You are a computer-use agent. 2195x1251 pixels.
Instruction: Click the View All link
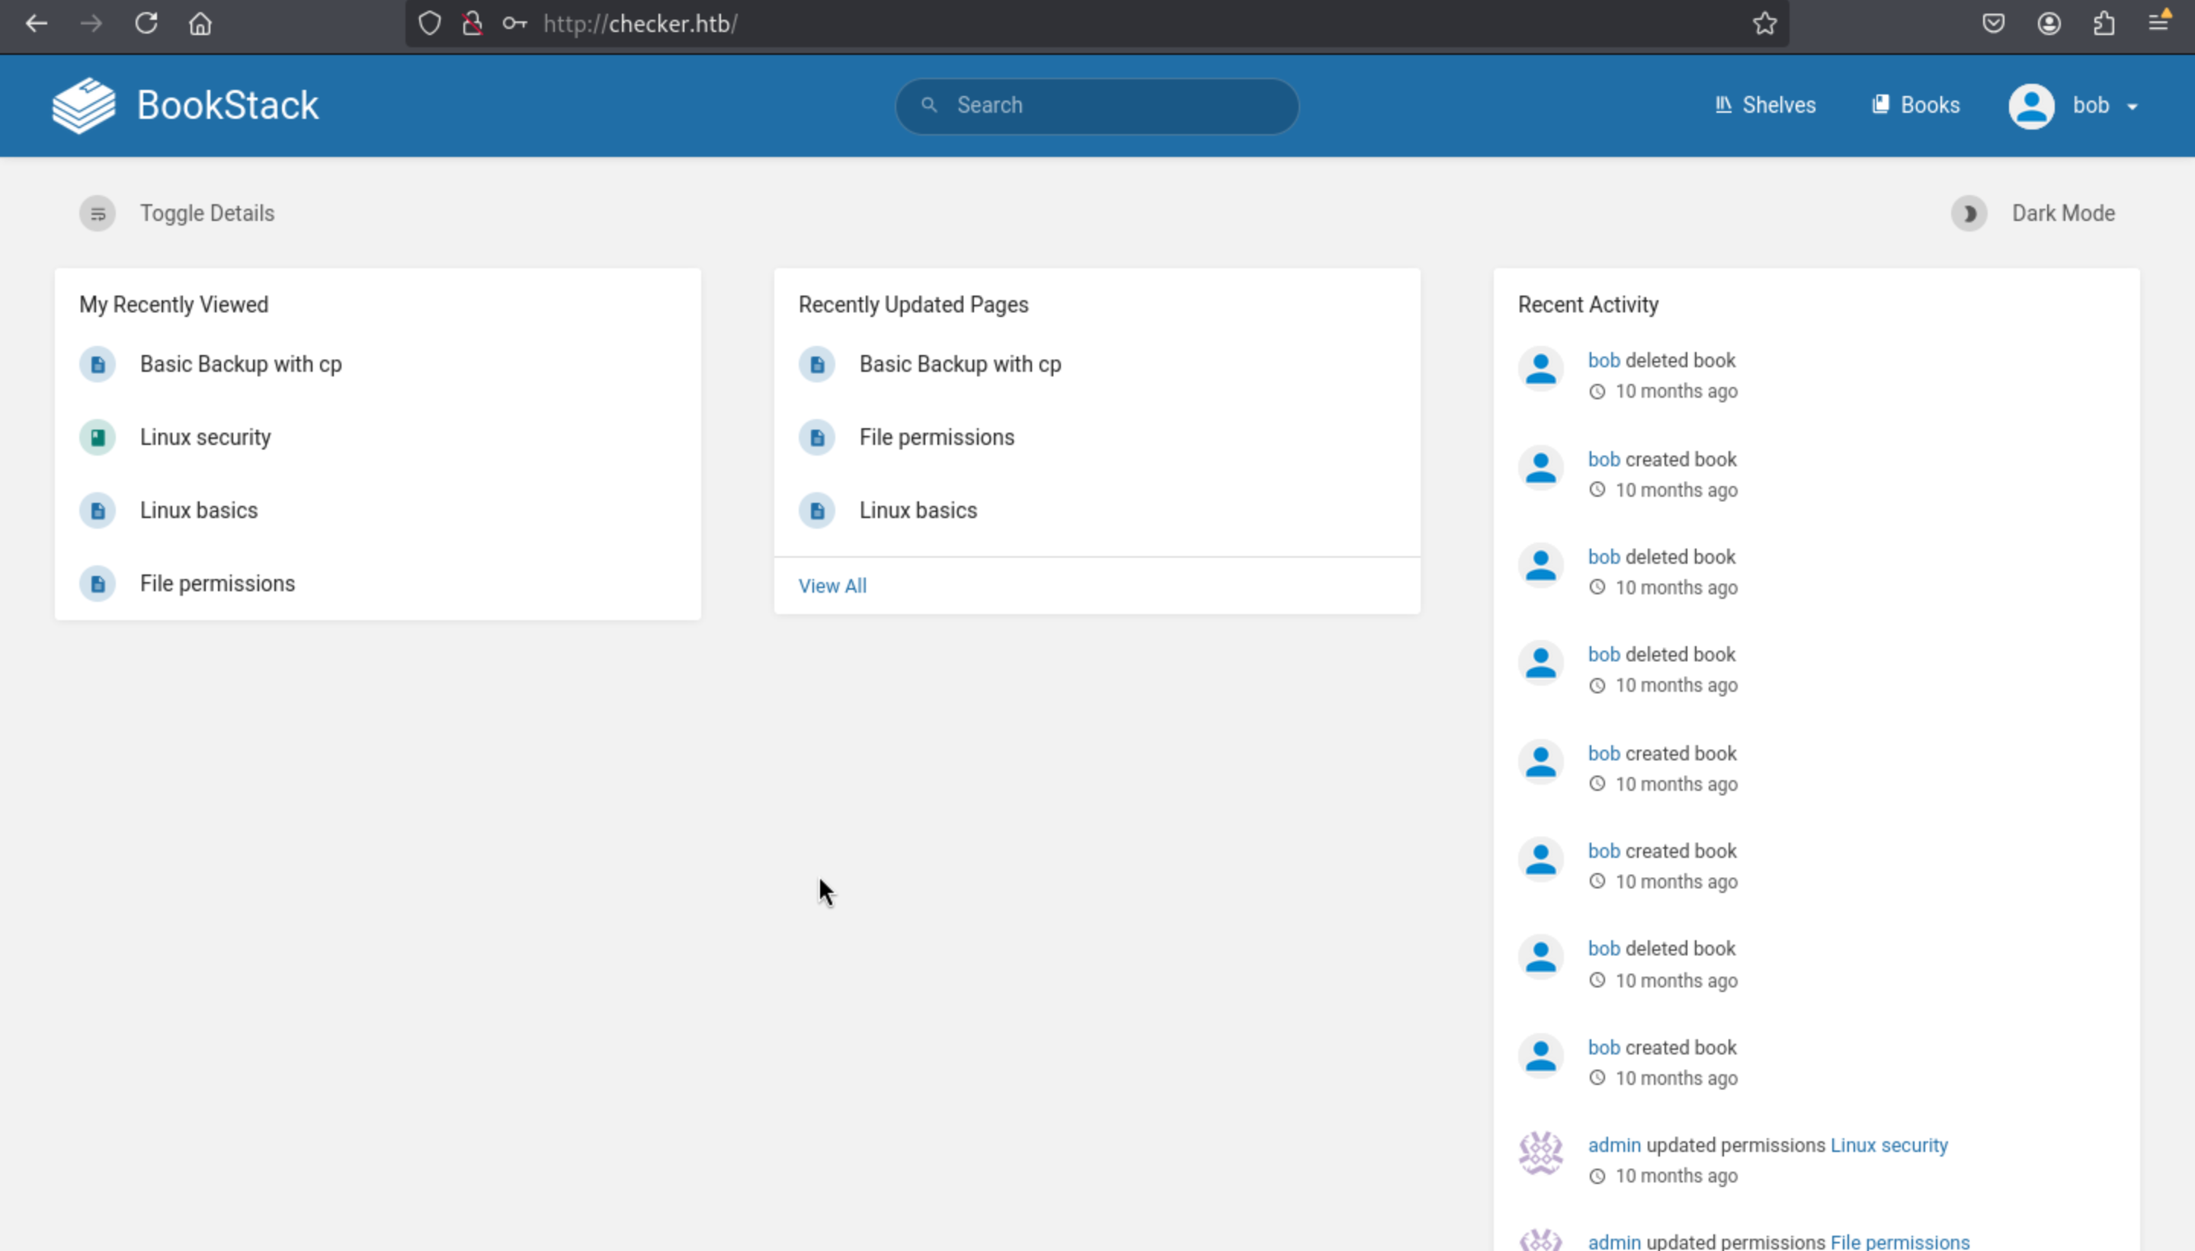pyautogui.click(x=832, y=586)
